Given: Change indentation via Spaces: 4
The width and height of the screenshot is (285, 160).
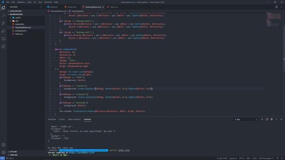Looking at the screenshot, I should 233,158.
